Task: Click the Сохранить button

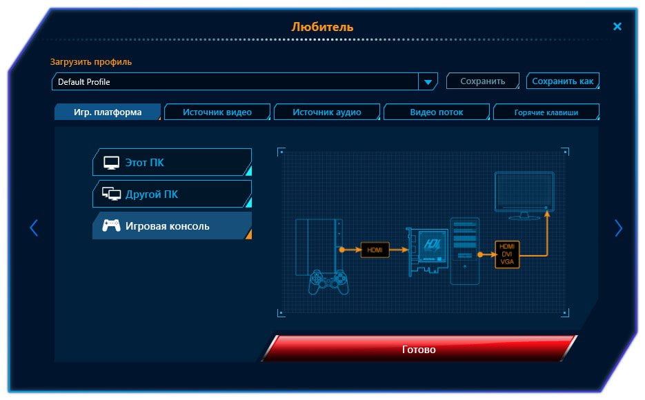Action: (x=482, y=81)
